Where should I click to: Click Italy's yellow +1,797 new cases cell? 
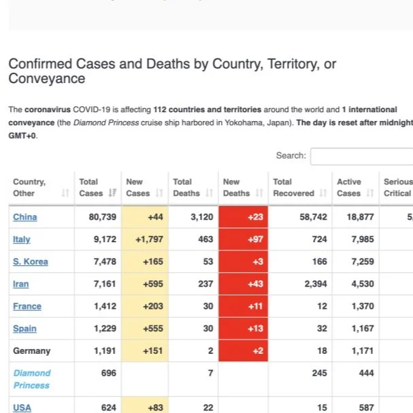click(145, 239)
